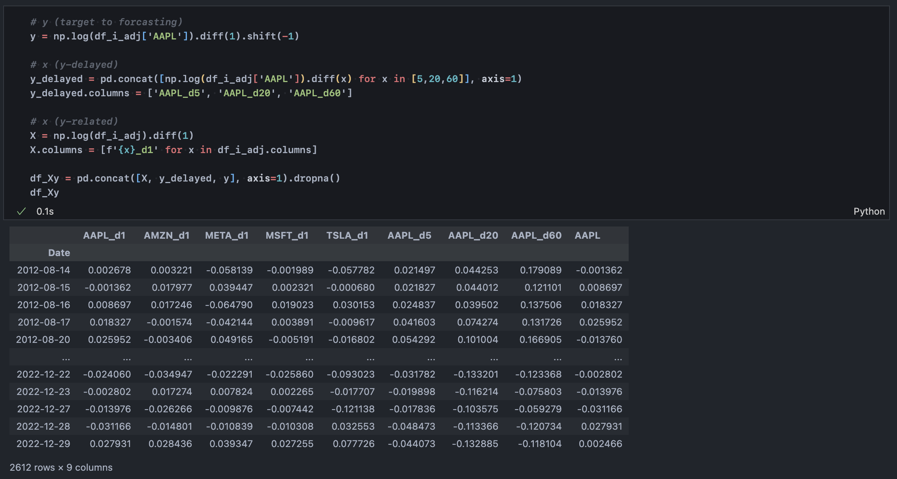This screenshot has height=479, width=897.
Task: Select the TSLA_d1 column header
Action: [x=347, y=236]
